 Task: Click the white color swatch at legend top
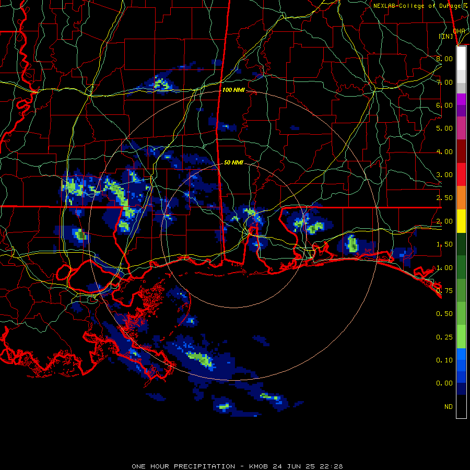pyautogui.click(x=461, y=58)
